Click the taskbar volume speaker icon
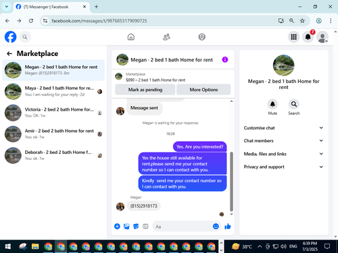Screen dimensions: 338x253 coord(283,246)
